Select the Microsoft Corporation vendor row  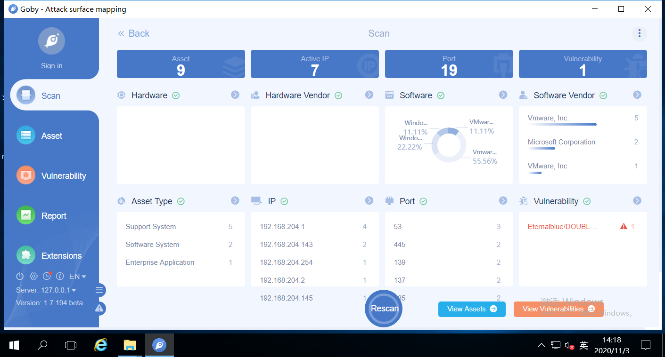tap(583, 144)
